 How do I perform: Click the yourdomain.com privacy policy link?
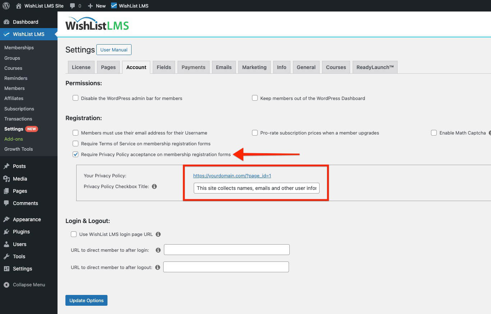(x=232, y=176)
